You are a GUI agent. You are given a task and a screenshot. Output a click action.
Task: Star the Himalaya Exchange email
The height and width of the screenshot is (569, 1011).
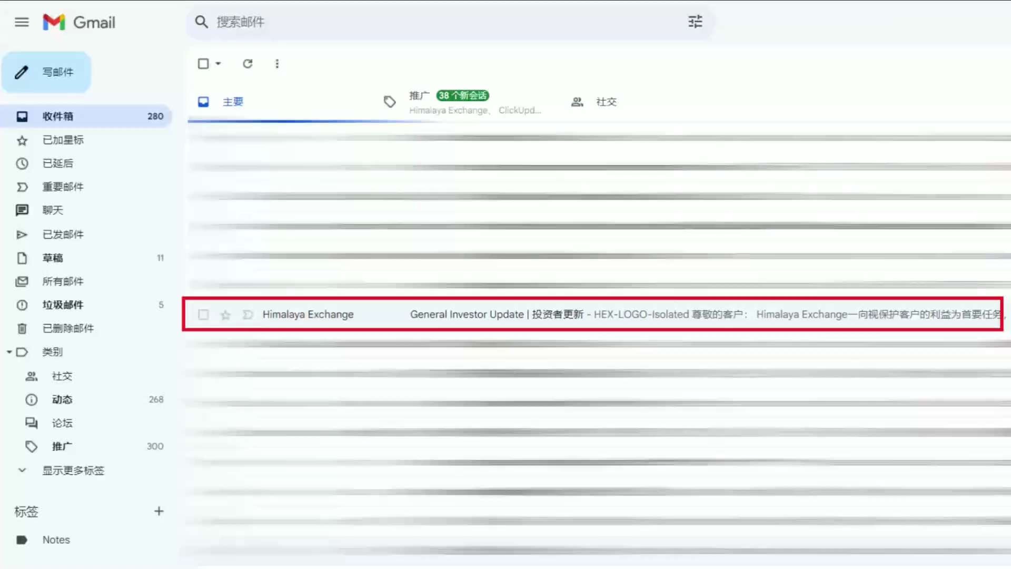coord(225,315)
